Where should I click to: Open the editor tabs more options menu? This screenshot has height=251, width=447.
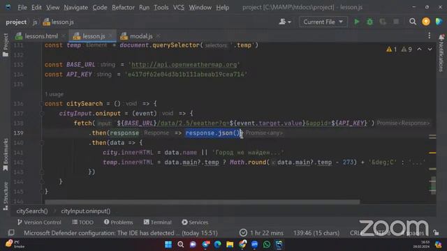pos(430,36)
